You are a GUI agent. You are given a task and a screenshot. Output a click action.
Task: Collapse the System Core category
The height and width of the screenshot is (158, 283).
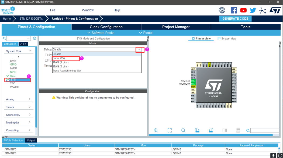coord(30,51)
